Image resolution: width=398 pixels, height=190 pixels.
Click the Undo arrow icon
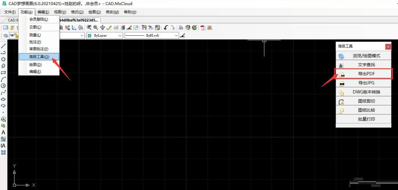[x=166, y=28]
